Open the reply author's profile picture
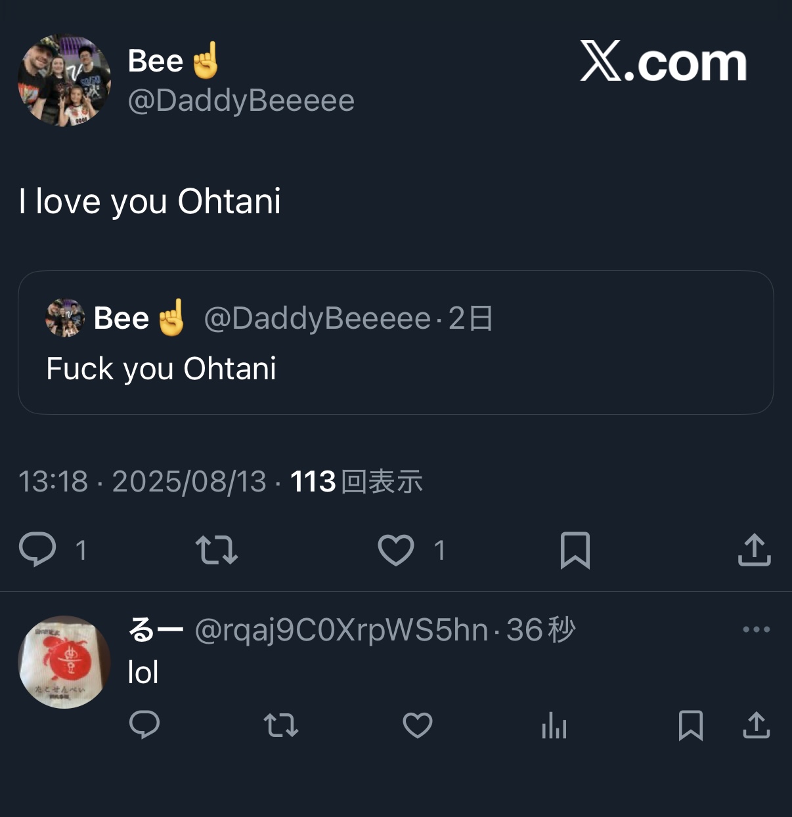This screenshot has height=817, width=792. [x=64, y=661]
